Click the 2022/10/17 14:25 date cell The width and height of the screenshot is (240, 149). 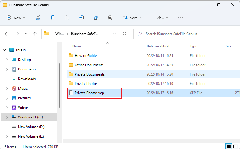tap(160, 65)
